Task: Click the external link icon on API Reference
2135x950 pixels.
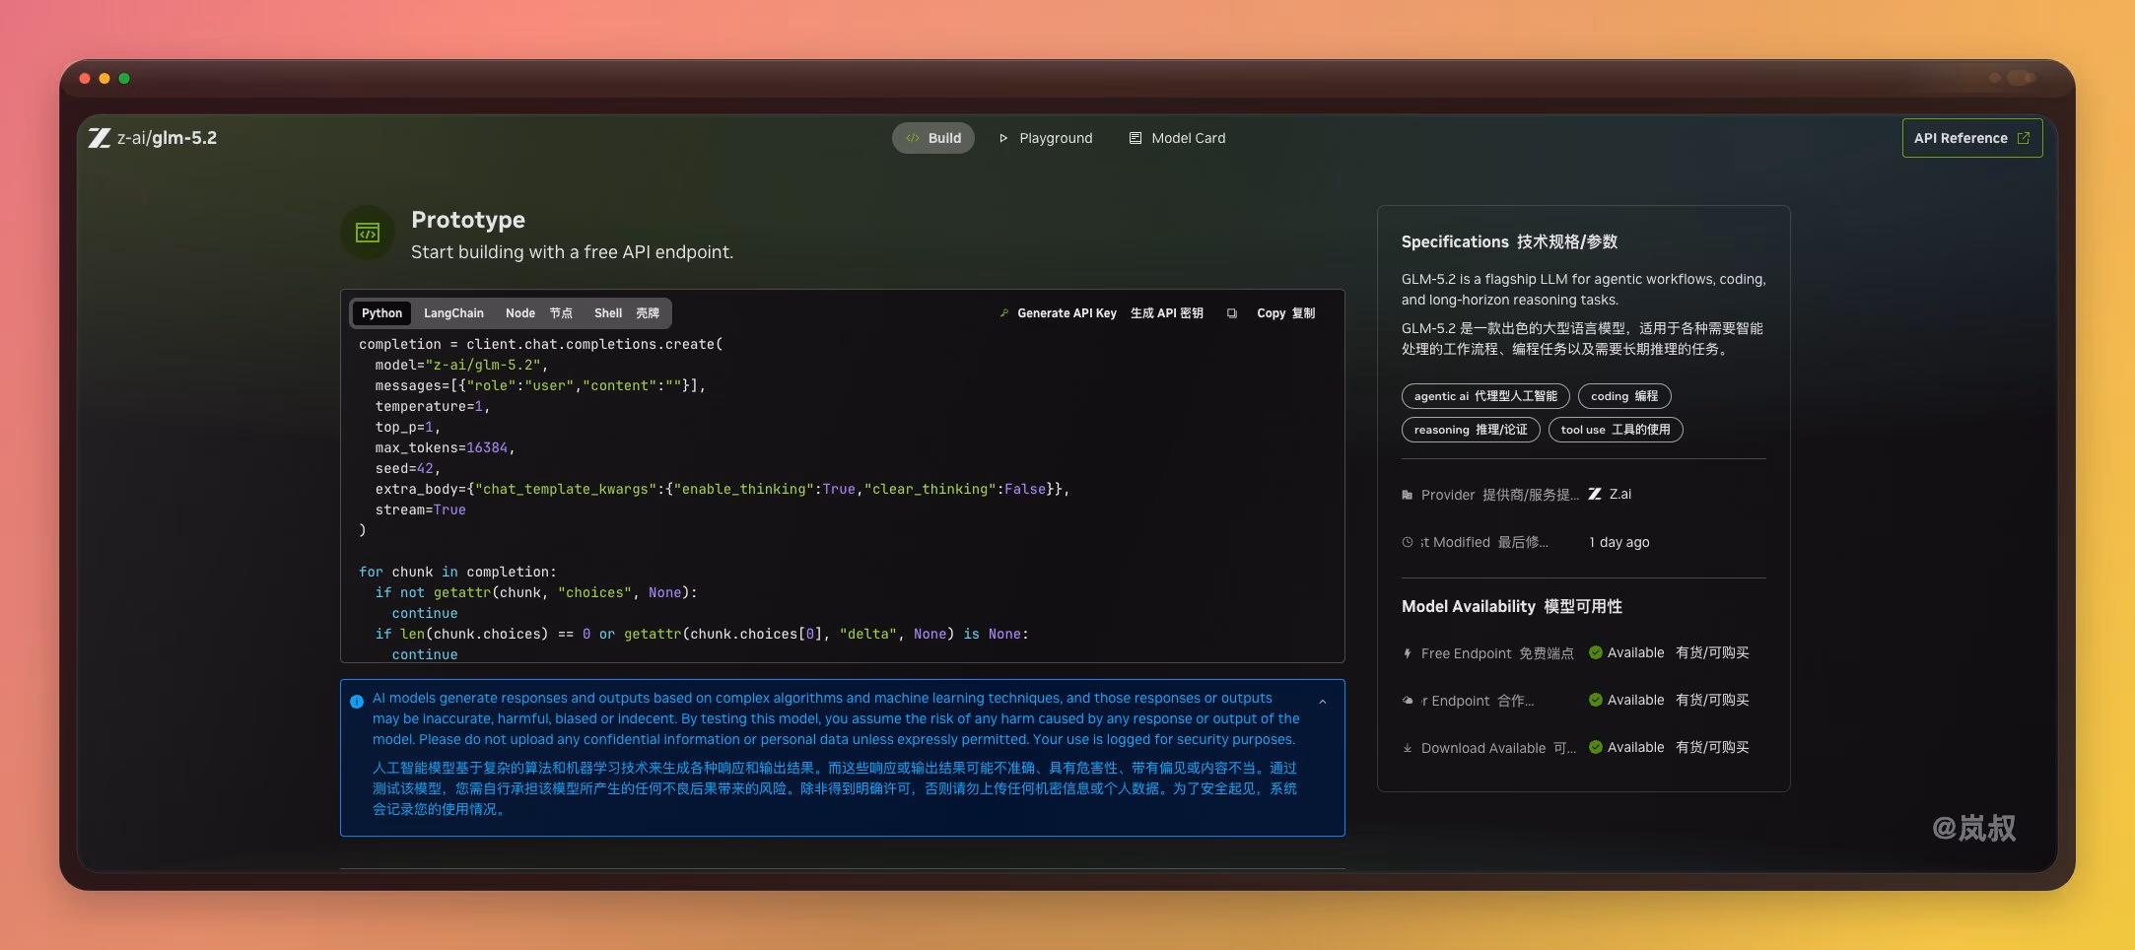Action: click(x=2024, y=138)
